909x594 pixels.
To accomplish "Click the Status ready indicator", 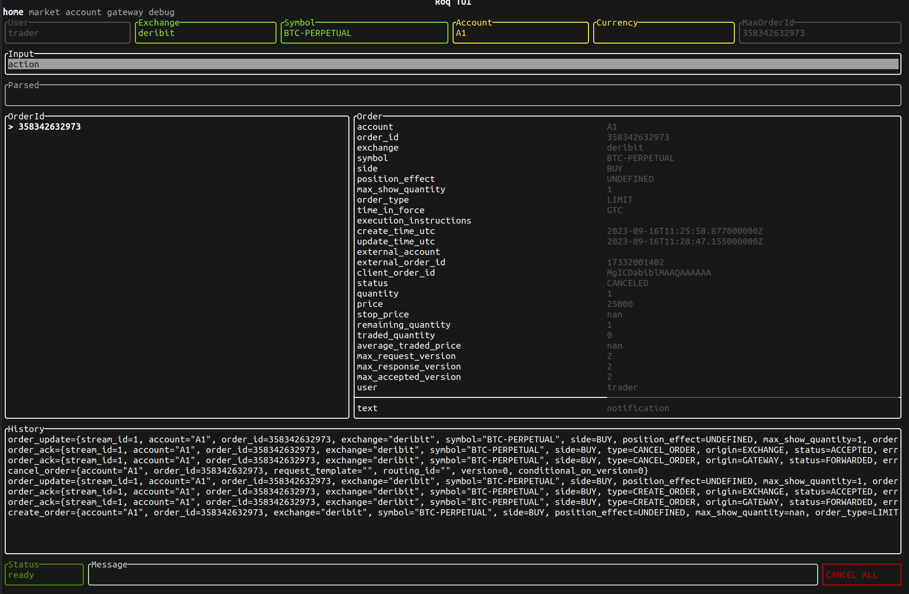I will 44,575.
